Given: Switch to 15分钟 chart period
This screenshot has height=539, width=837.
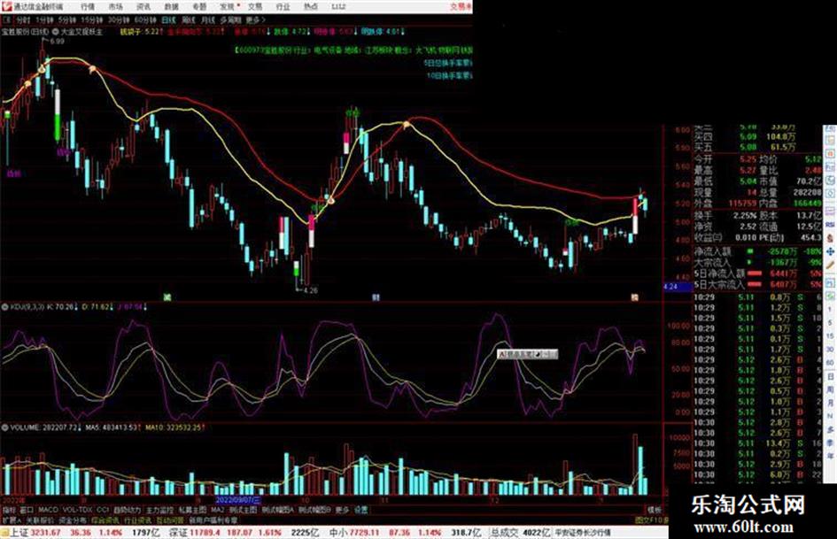Looking at the screenshot, I should (92, 20).
